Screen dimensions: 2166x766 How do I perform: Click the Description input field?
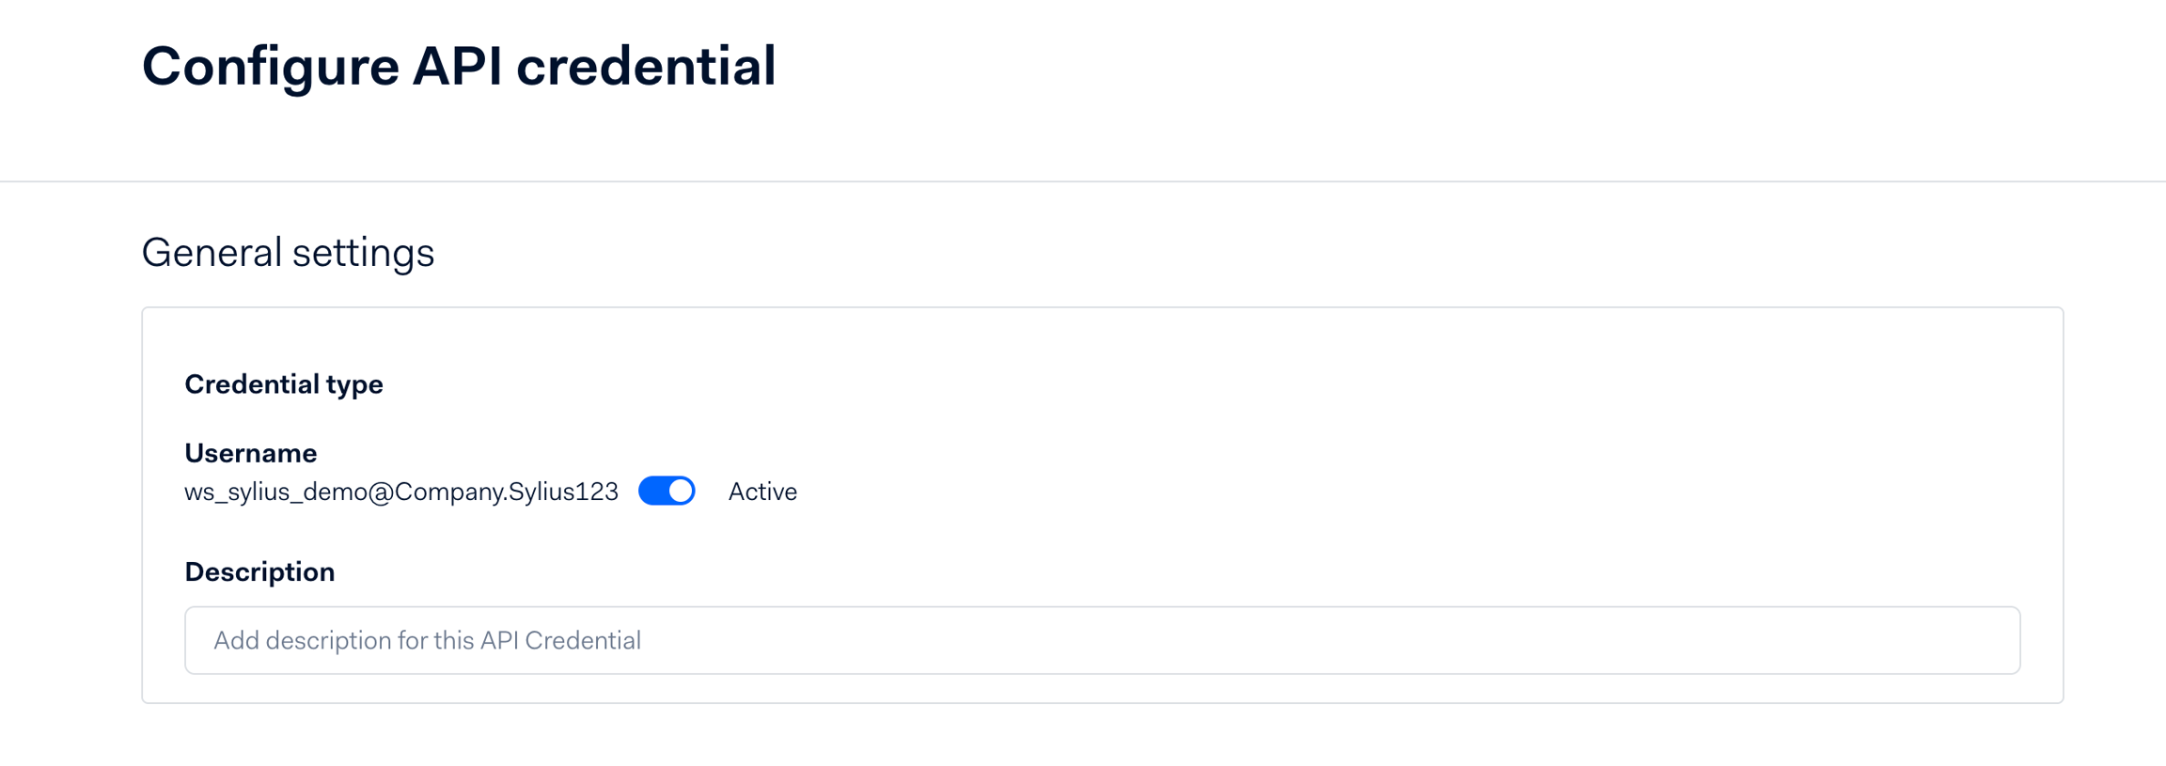(x=1102, y=640)
